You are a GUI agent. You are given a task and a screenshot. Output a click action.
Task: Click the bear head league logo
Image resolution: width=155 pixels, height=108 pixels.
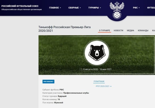pyautogui.click(x=97, y=53)
